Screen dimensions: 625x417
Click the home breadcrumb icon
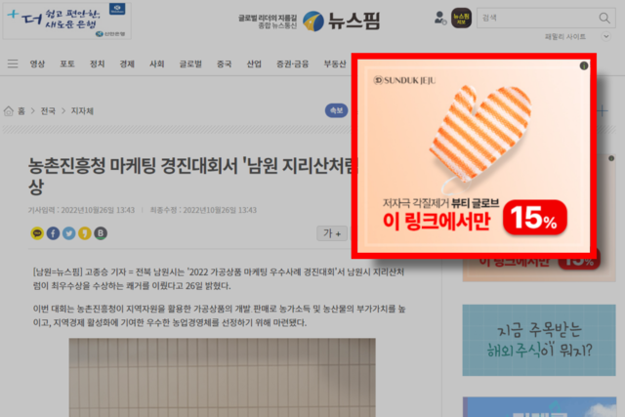pyautogui.click(x=9, y=110)
